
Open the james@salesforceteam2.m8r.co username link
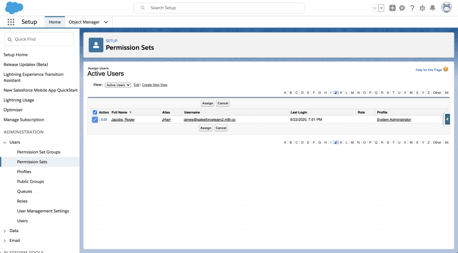tap(209, 120)
